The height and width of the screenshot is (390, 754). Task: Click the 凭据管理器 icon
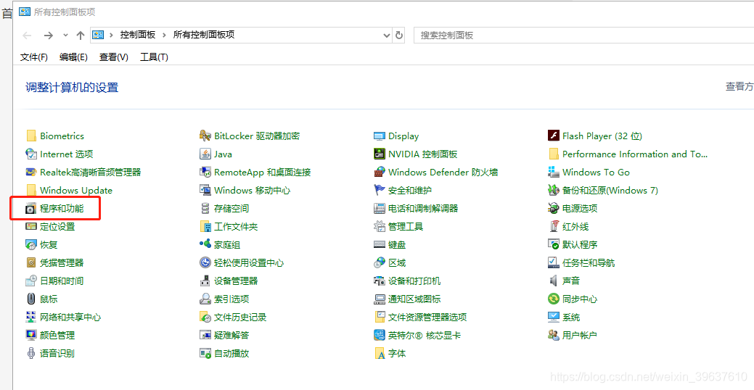click(31, 262)
